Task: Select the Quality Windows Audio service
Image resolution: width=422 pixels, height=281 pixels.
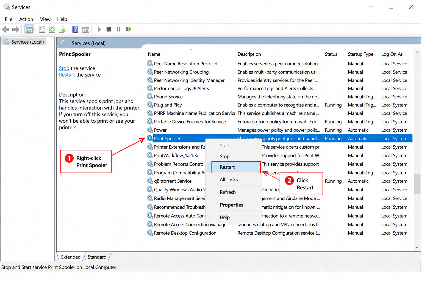Action: 279,190
